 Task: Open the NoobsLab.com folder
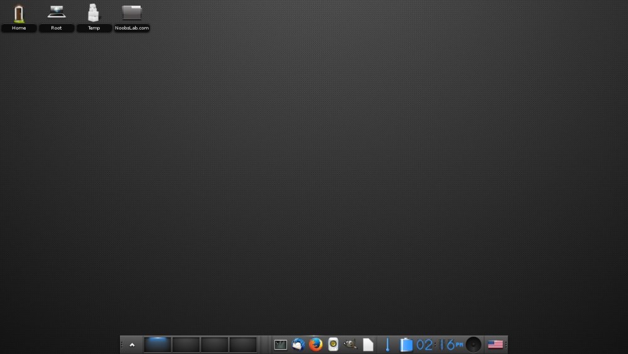coord(132,13)
